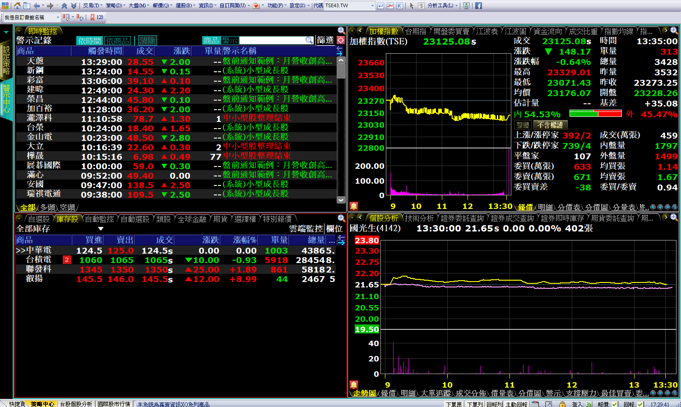Click the padlock icon in status bar
This screenshot has height=407, width=681.
(562, 404)
